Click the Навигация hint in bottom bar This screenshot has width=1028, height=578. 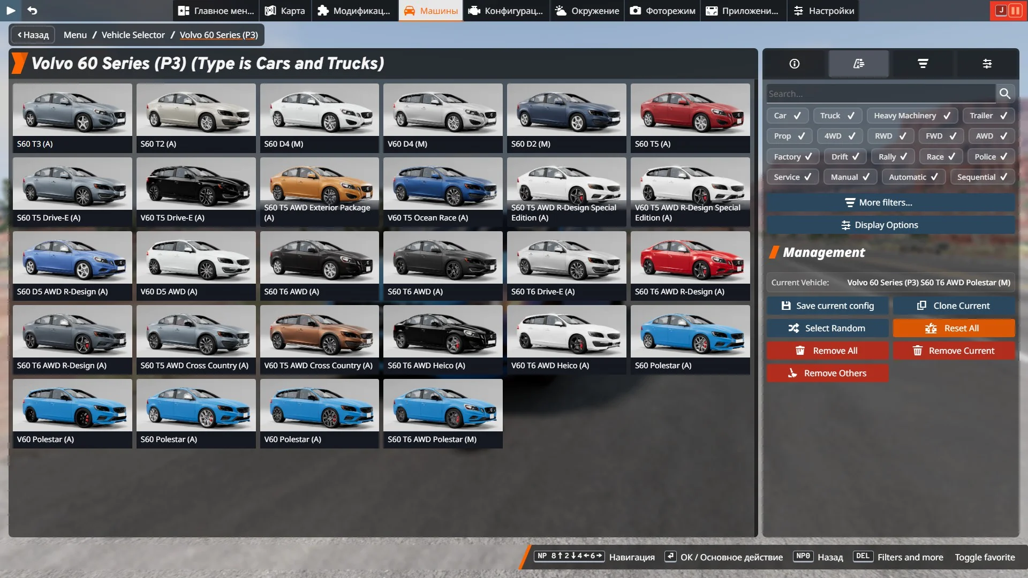coord(594,557)
